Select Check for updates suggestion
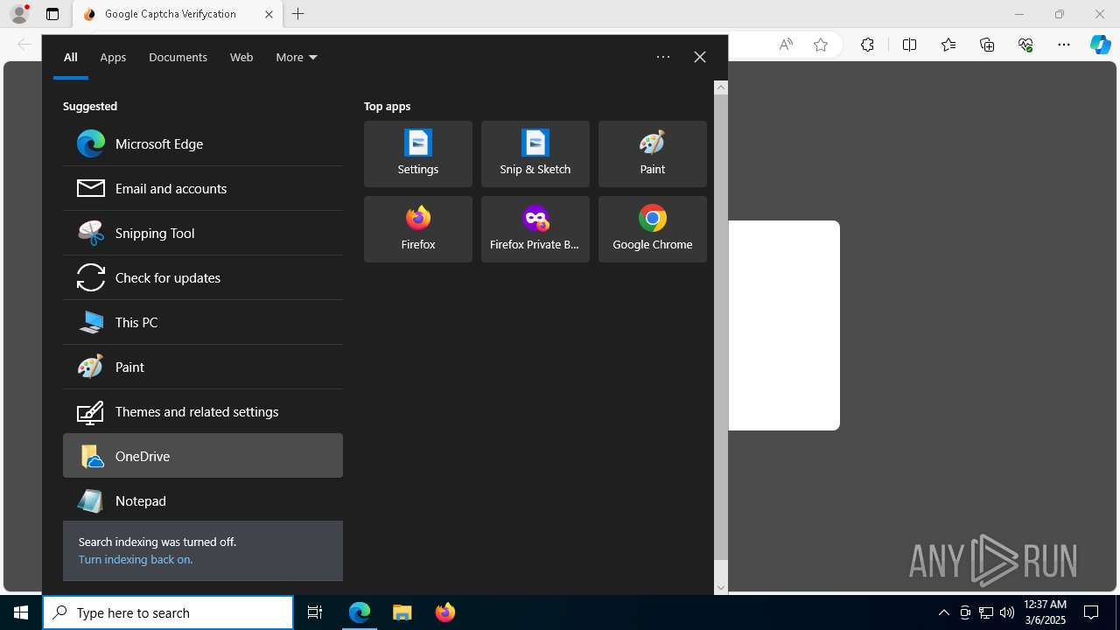 203,277
